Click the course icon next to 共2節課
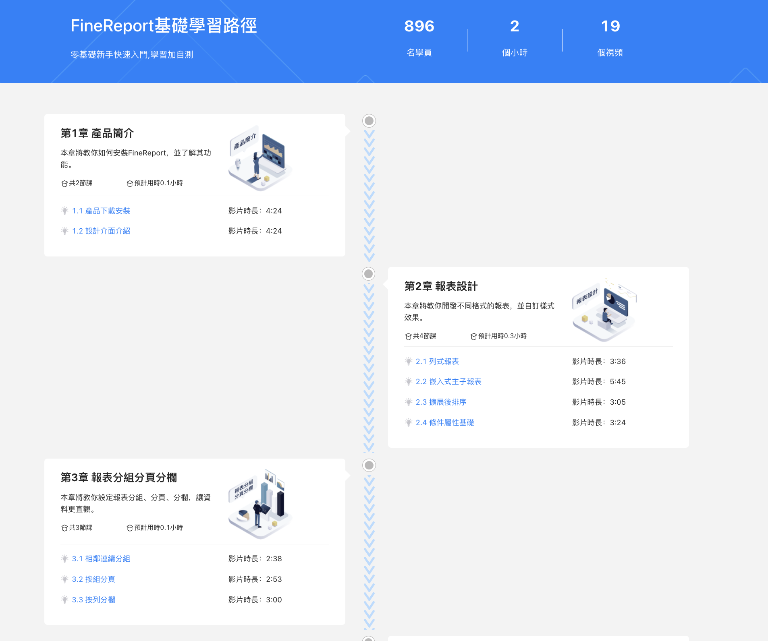 [x=64, y=184]
